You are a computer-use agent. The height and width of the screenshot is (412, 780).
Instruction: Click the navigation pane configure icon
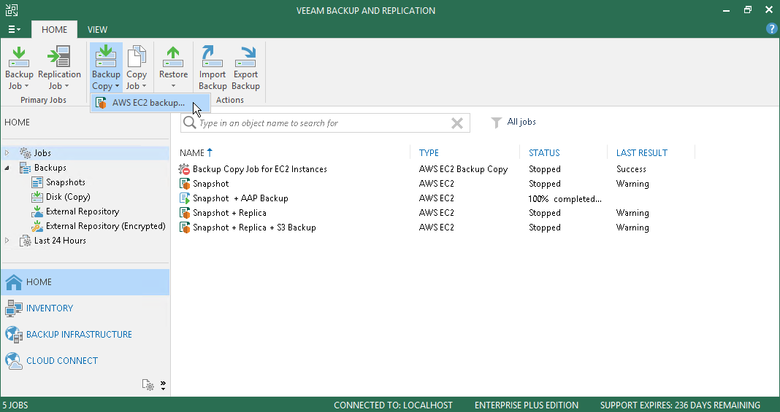pos(148,385)
